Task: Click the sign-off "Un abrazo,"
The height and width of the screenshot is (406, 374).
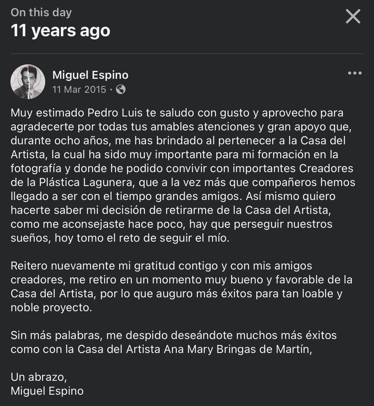Action: [39, 377]
